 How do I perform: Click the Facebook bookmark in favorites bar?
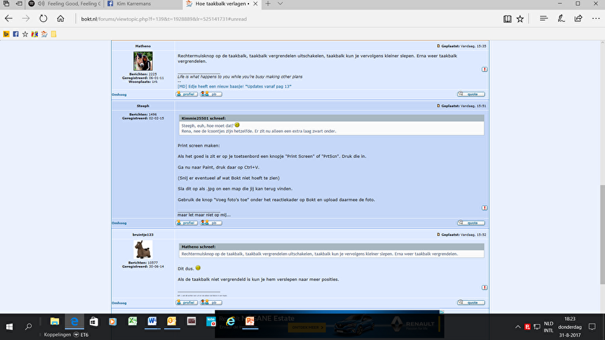click(x=15, y=34)
